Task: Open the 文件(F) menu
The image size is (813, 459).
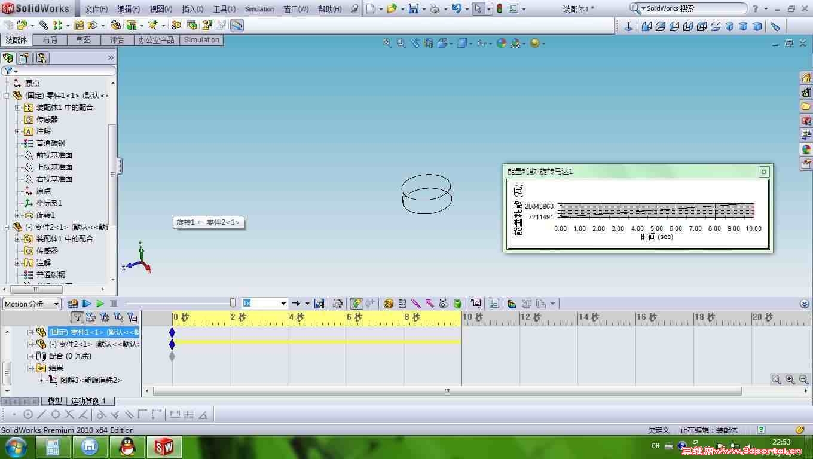Action: click(96, 9)
